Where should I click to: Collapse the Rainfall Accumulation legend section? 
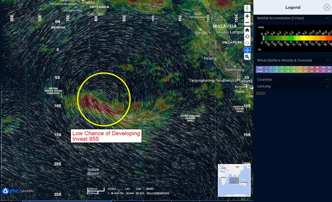327,18
